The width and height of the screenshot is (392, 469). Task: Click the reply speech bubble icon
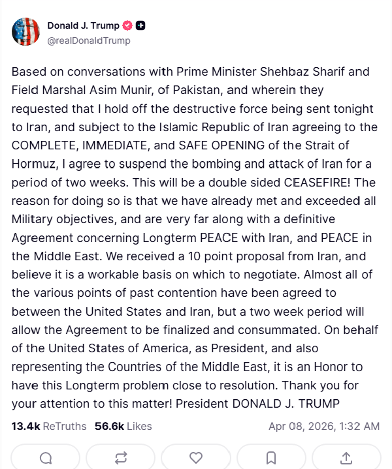(x=46, y=457)
